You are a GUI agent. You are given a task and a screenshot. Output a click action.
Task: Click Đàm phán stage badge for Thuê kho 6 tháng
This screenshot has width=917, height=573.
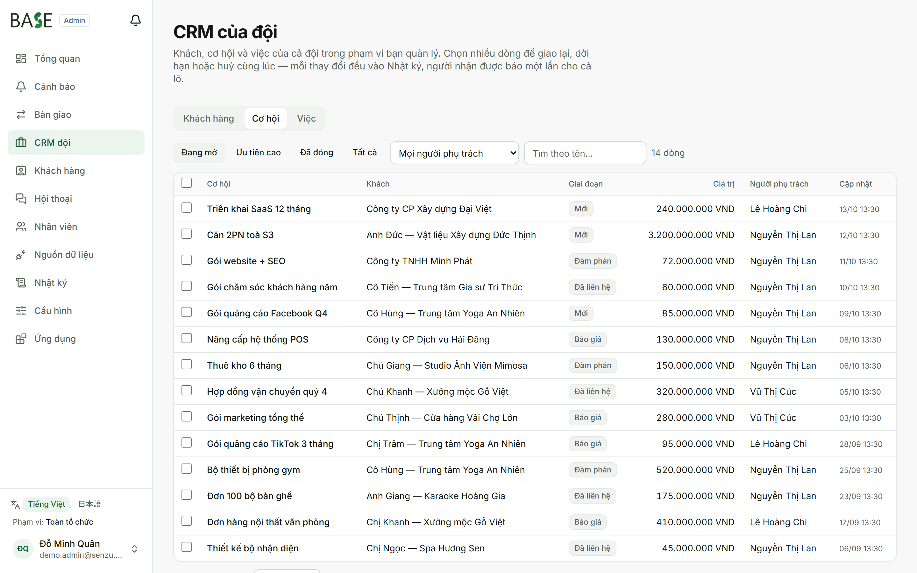click(x=593, y=365)
